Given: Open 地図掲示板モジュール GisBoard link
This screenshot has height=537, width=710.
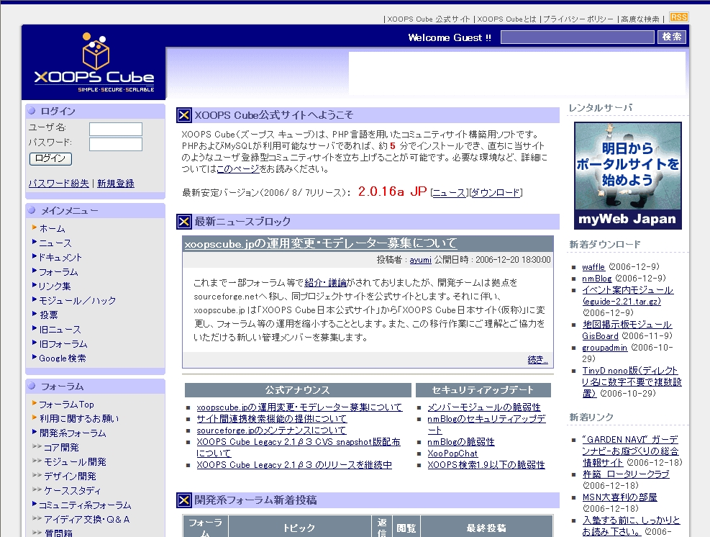Looking at the screenshot, I should pyautogui.click(x=627, y=330).
